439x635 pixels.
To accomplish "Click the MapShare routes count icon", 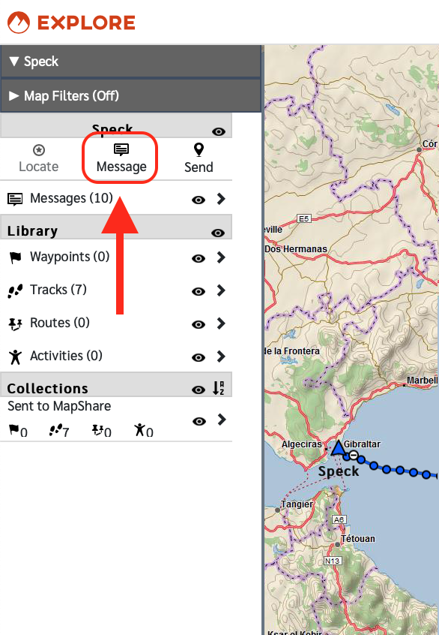I will pyautogui.click(x=97, y=429).
